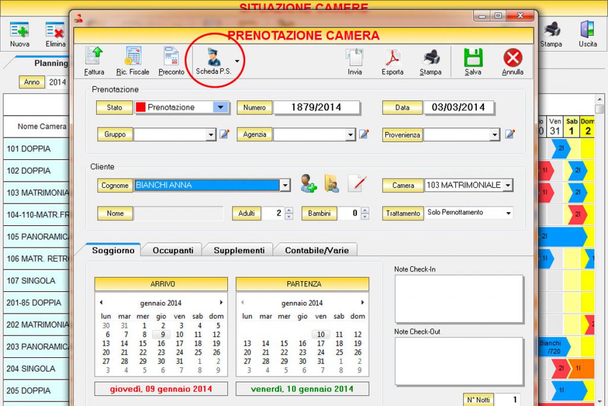Open the Ric. Fiscale receipt tool
Screen dimensions: 608x406
[x=132, y=61]
